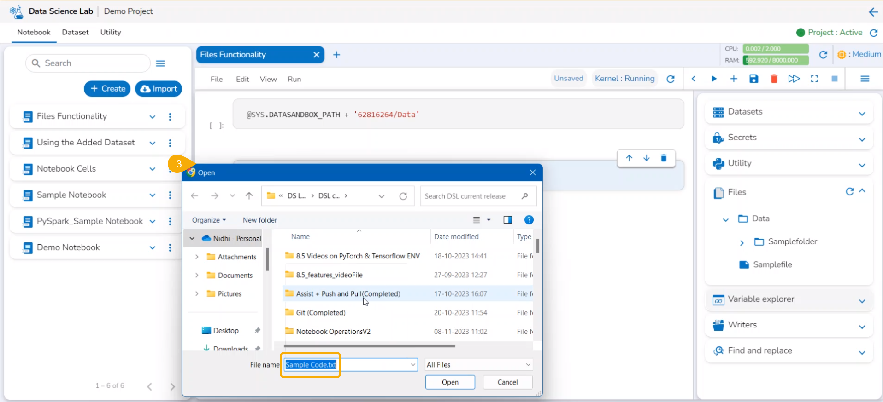The width and height of the screenshot is (883, 402).
Task: Click the red Delete cell icon
Action: [774, 79]
